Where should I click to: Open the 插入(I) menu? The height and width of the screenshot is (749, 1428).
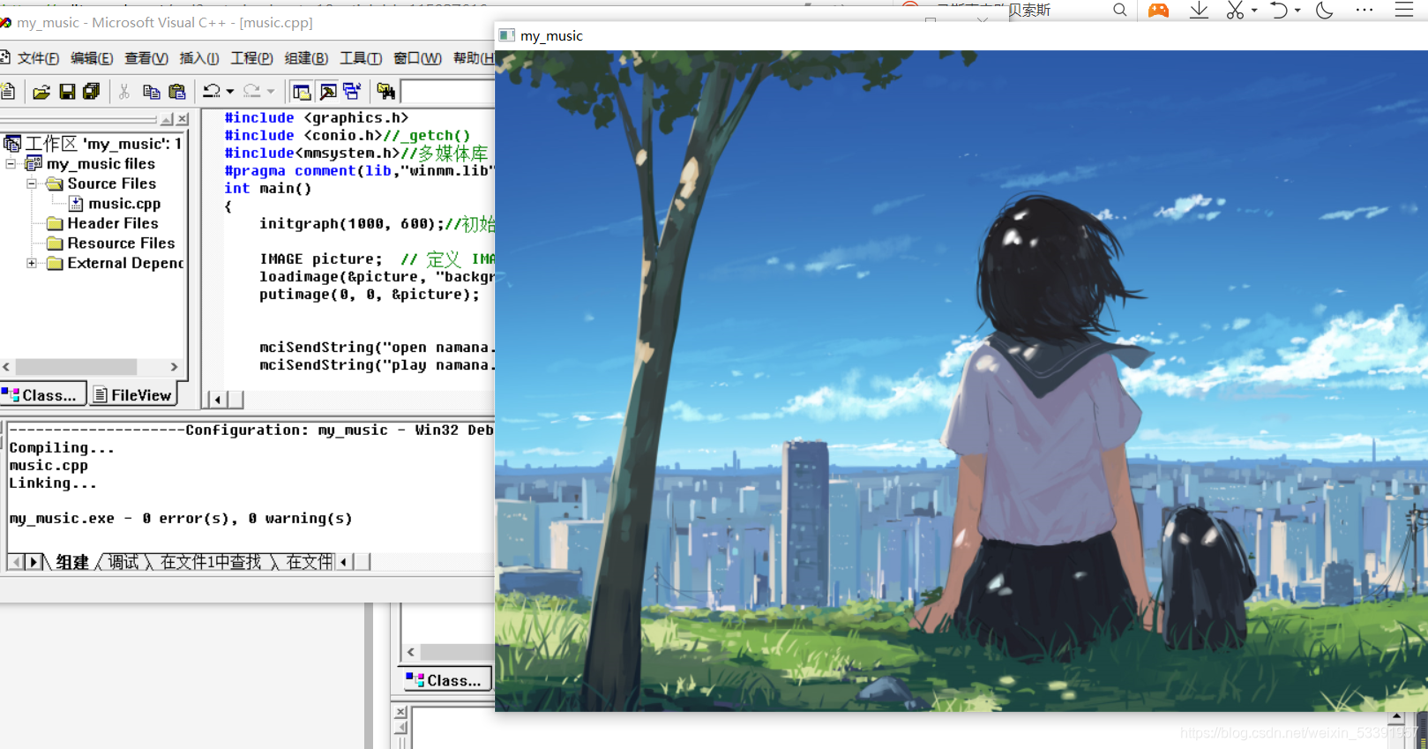pyautogui.click(x=199, y=58)
